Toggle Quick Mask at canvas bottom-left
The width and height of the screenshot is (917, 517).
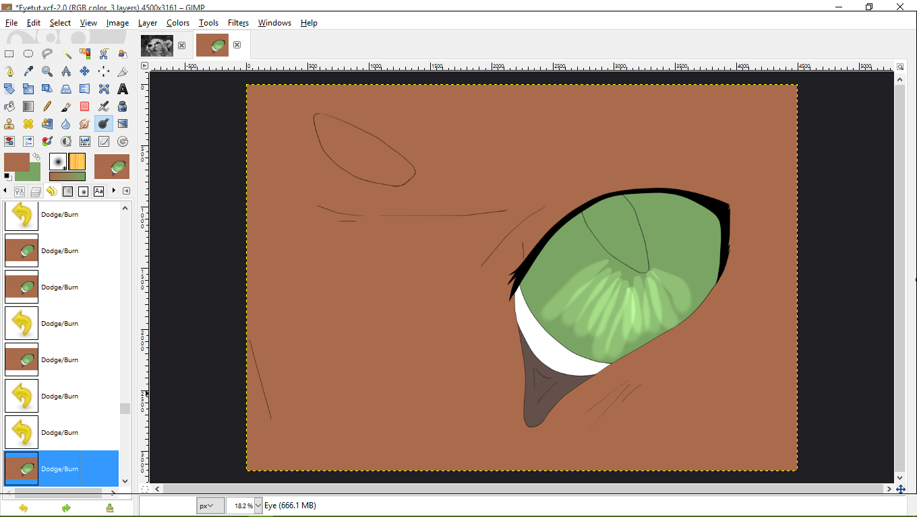(144, 489)
